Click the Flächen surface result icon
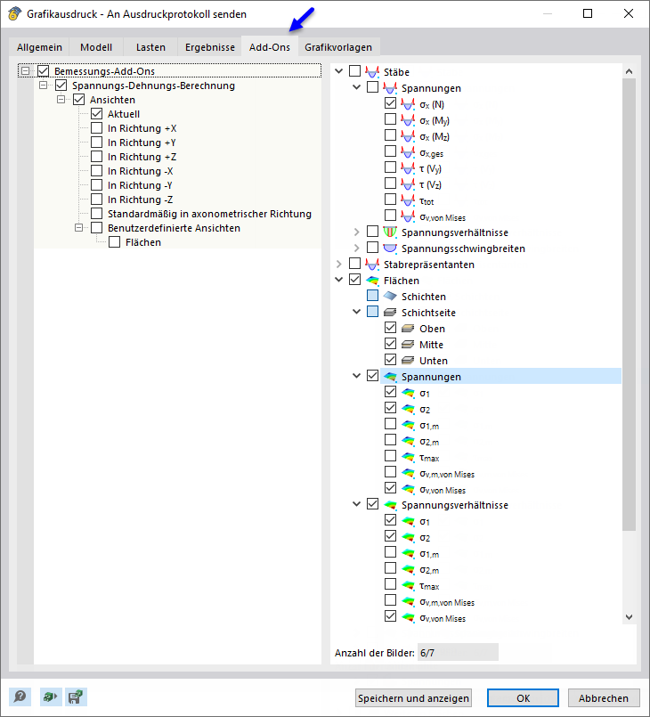650x717 pixels. pos(372,281)
